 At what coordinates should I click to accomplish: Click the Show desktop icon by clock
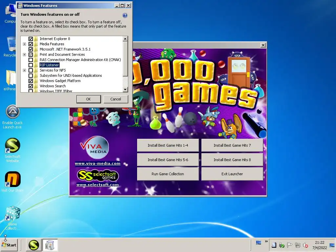point(332,245)
